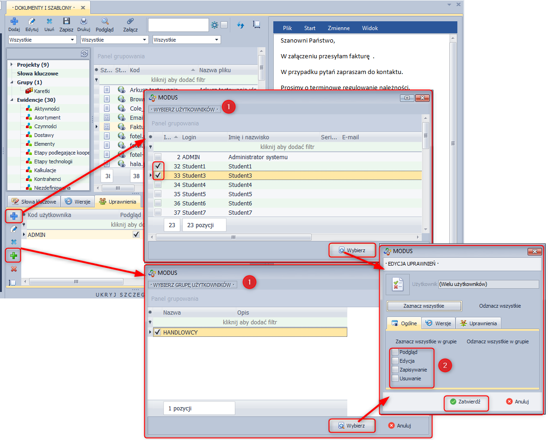Click the pencil edit icon in permissions panel
This screenshot has height=440, width=548.
pos(13,229)
